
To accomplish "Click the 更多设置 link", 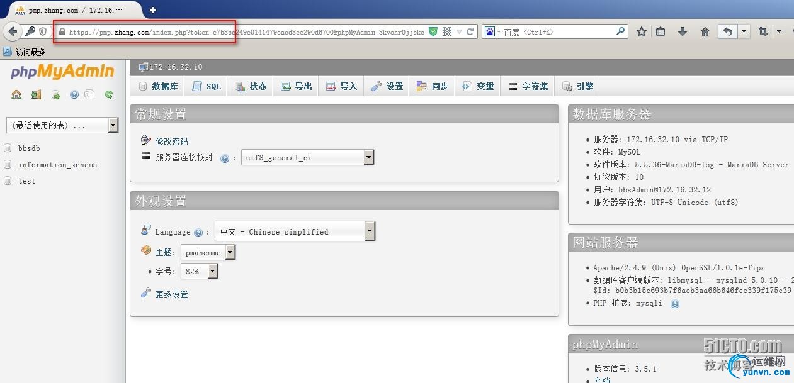I will coord(172,294).
